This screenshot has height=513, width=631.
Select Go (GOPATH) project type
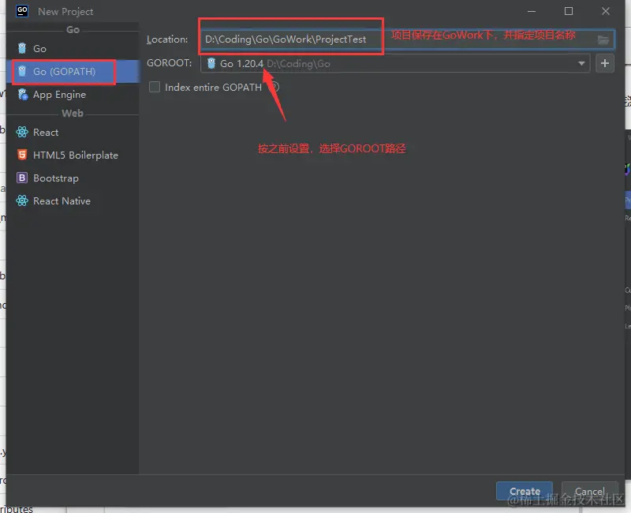(x=73, y=71)
